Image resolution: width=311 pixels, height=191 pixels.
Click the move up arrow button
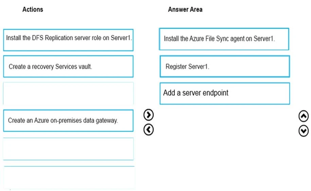click(304, 116)
